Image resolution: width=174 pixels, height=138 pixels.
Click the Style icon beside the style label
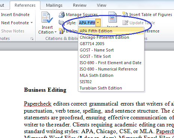point(61,23)
